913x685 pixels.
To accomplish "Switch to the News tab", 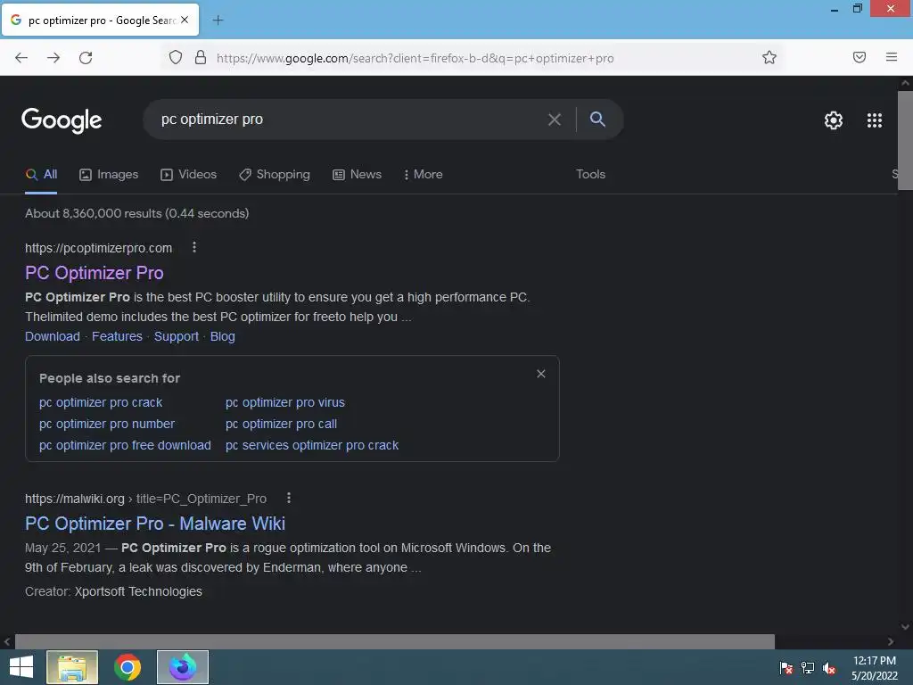I will (357, 174).
